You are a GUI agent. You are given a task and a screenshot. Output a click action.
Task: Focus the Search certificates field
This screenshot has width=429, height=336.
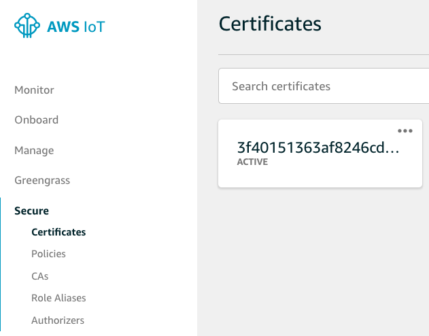pyautogui.click(x=324, y=86)
